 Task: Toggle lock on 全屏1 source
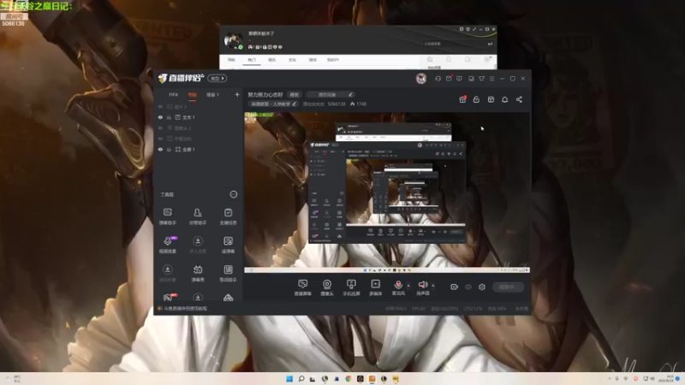[169, 149]
